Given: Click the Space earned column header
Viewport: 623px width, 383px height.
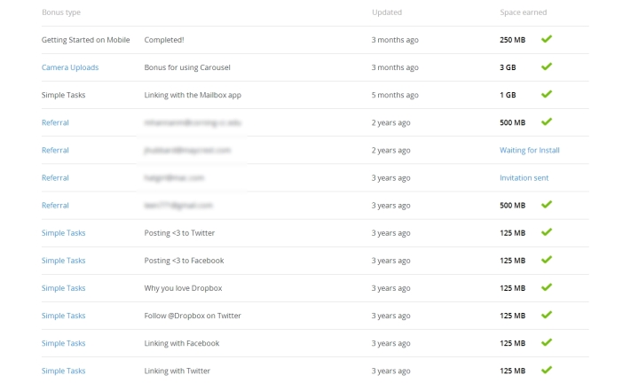Looking at the screenshot, I should coord(523,12).
